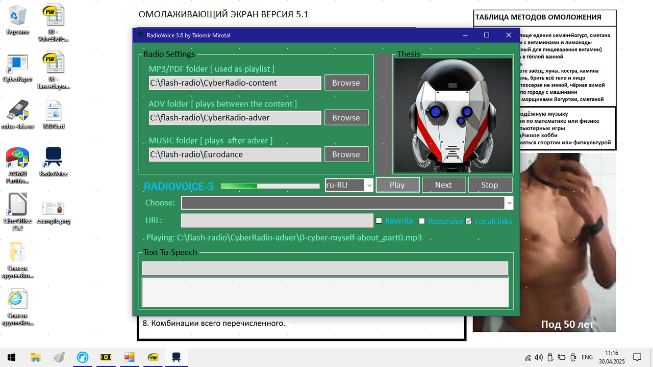
Task: Click the green playback progress bar
Action: 270,186
